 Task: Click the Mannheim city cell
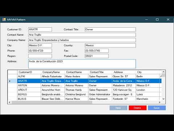click(x=148, y=99)
